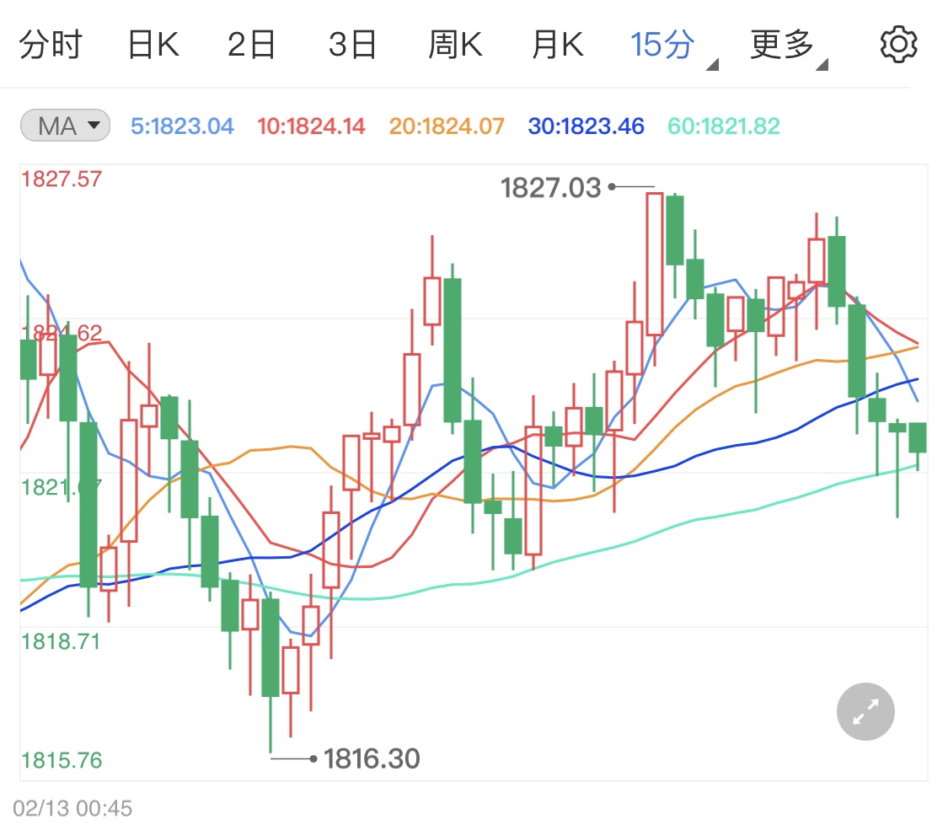Switch to the 日K daily chart tab
The image size is (948, 825).
click(153, 43)
